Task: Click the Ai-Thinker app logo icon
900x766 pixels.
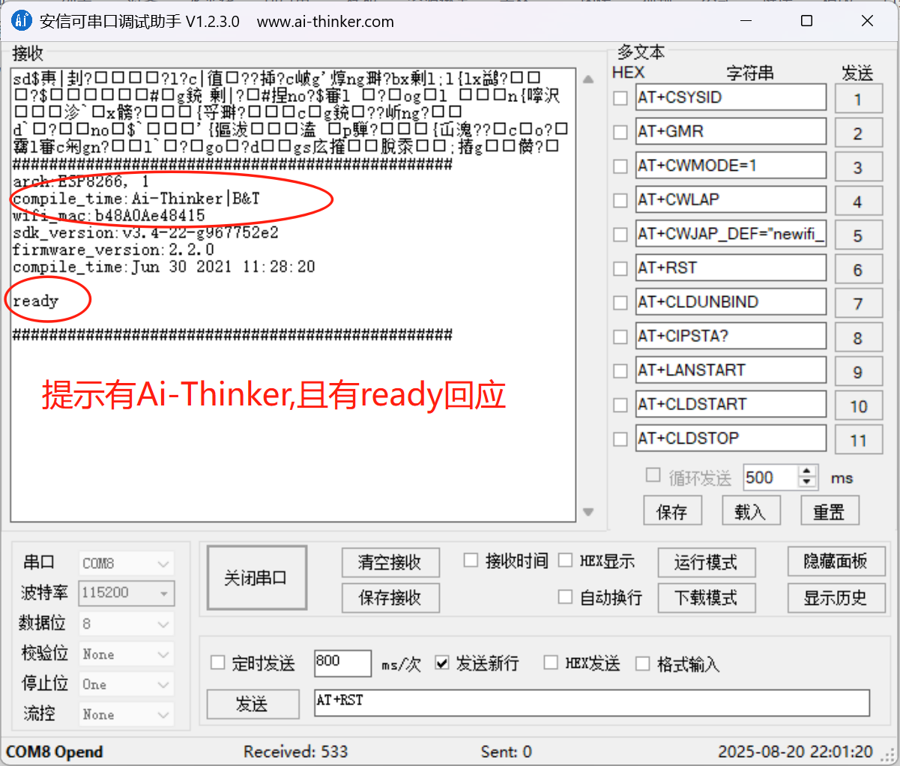Action: (x=21, y=21)
